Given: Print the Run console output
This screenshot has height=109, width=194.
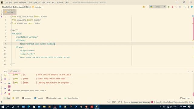Looking at the screenshot, I should [x=9, y=90].
